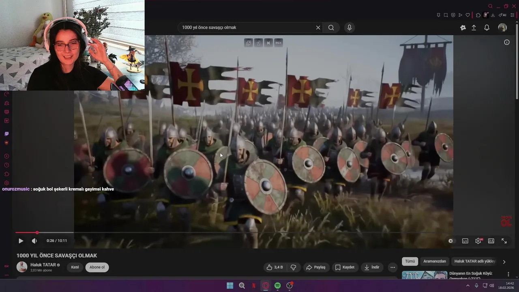Open sidebar player icon
Viewport: 519px width, 292px height.
6,156
